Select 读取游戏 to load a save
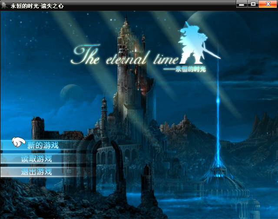This screenshot has width=278, height=219. tap(36, 159)
